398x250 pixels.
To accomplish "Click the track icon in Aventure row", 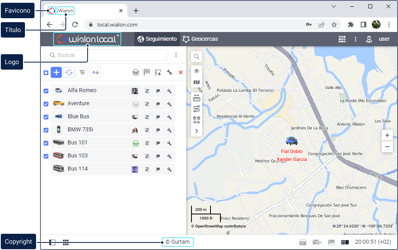I will tap(147, 104).
